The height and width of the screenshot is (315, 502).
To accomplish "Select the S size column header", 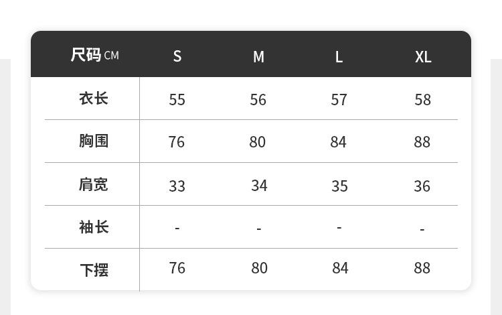I will (177, 56).
